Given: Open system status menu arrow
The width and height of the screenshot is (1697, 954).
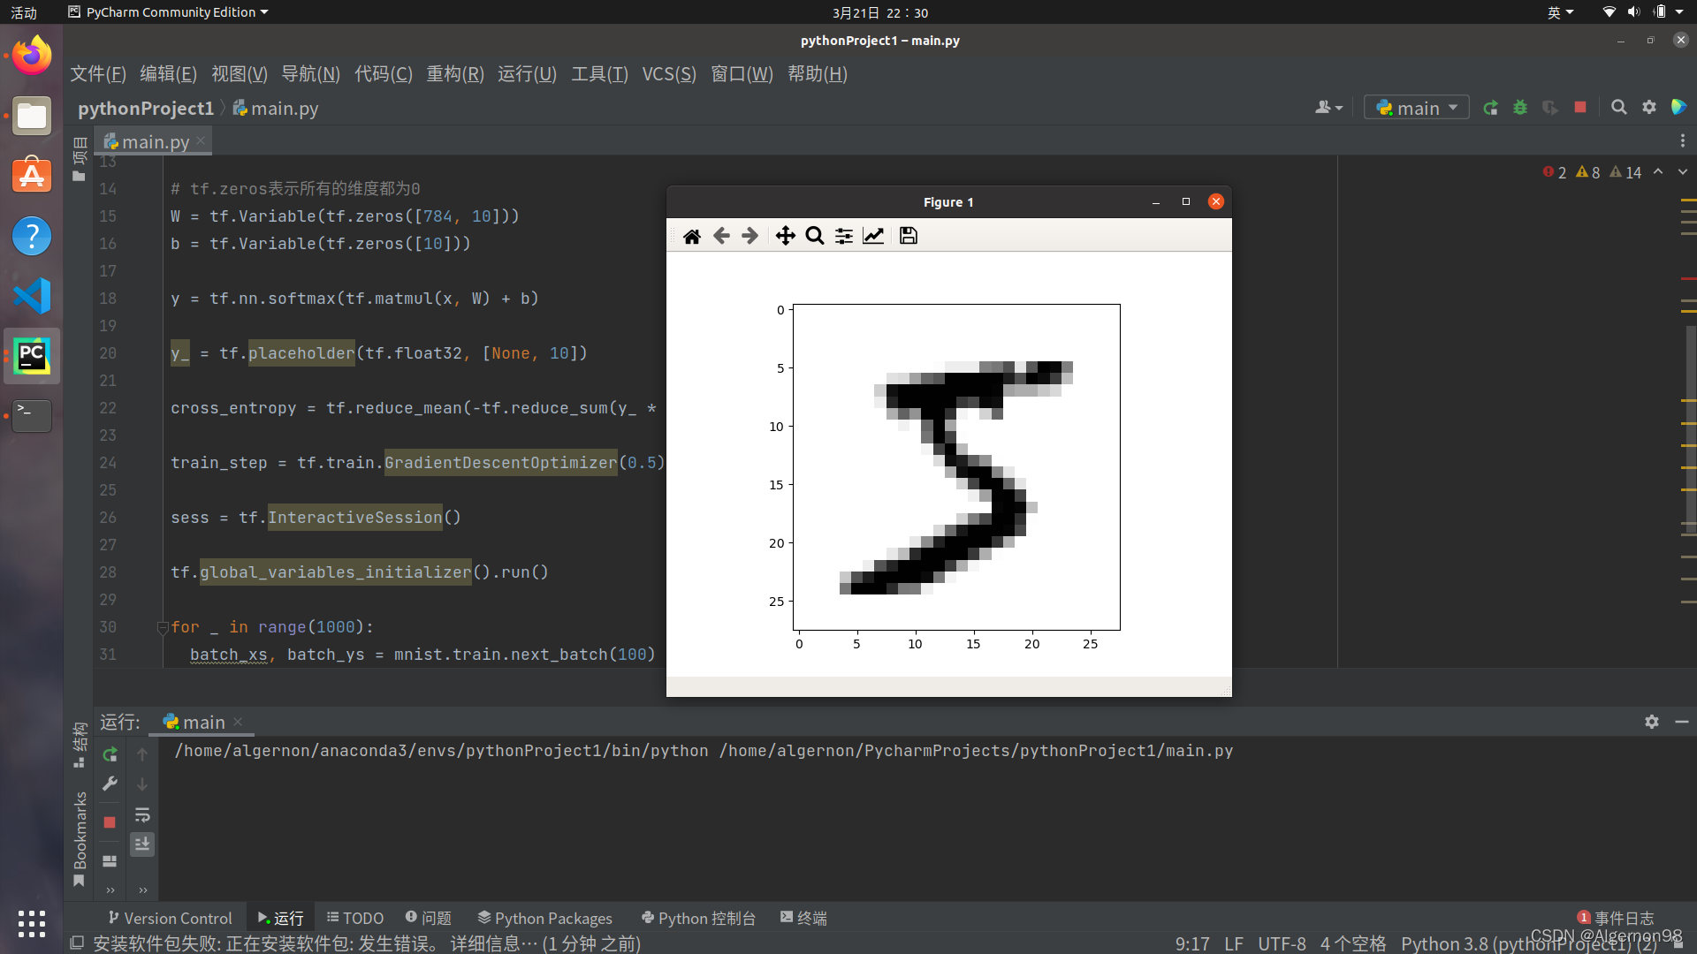Looking at the screenshot, I should pyautogui.click(x=1679, y=12).
